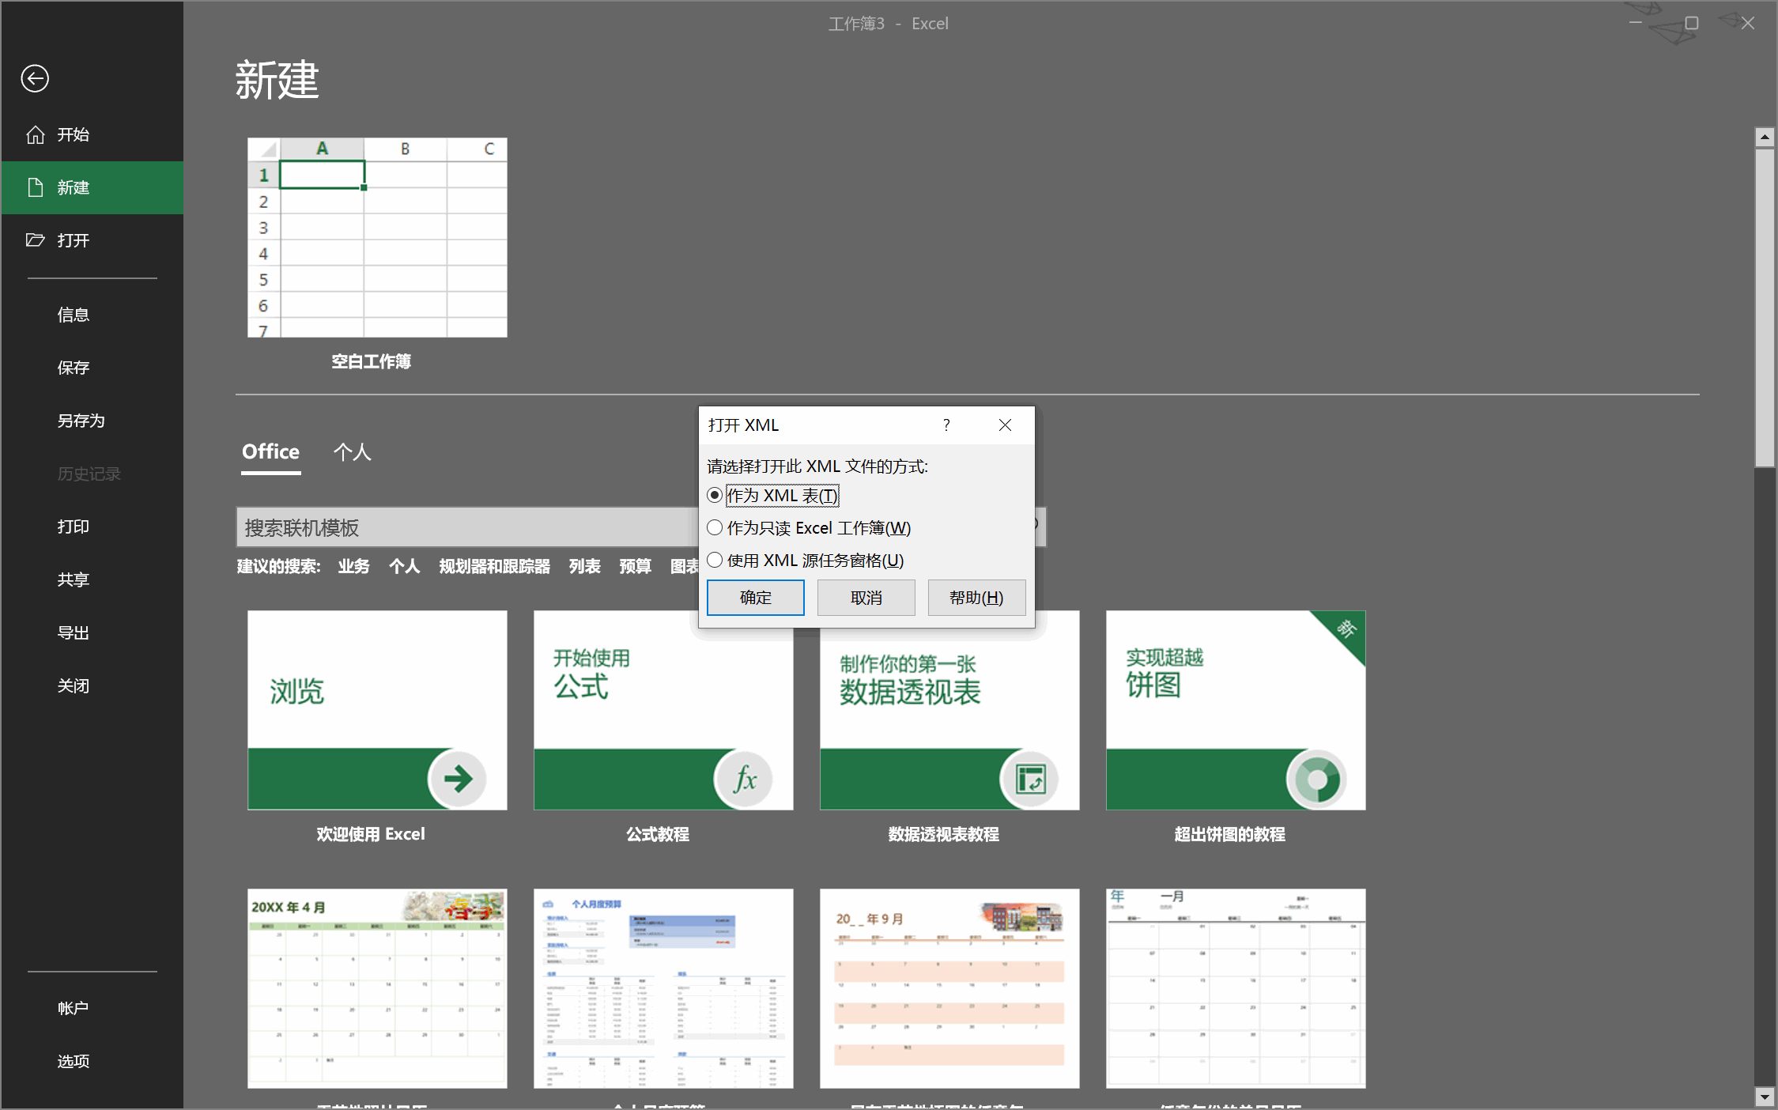Open the 公式教程 template
1778x1110 pixels.
(x=663, y=710)
